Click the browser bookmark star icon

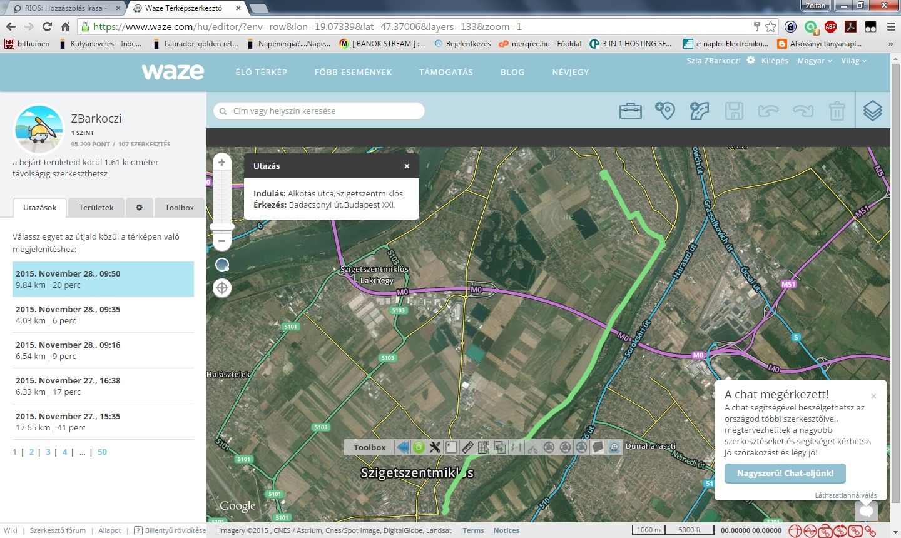(x=771, y=27)
